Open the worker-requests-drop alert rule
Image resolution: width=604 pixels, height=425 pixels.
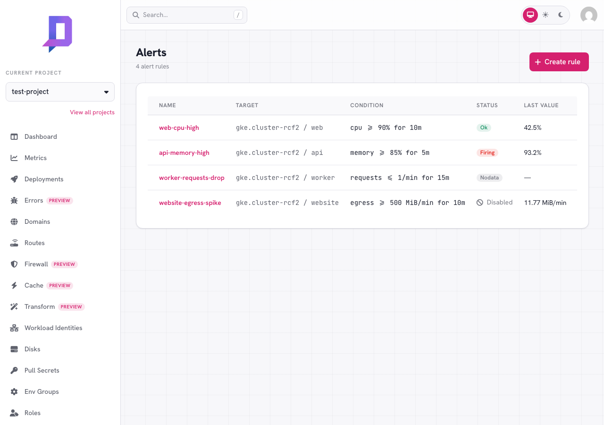pyautogui.click(x=192, y=178)
